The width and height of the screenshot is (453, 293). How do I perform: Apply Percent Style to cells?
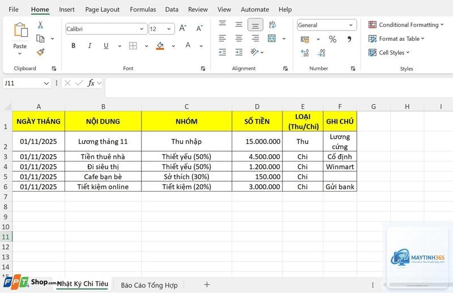[332, 39]
